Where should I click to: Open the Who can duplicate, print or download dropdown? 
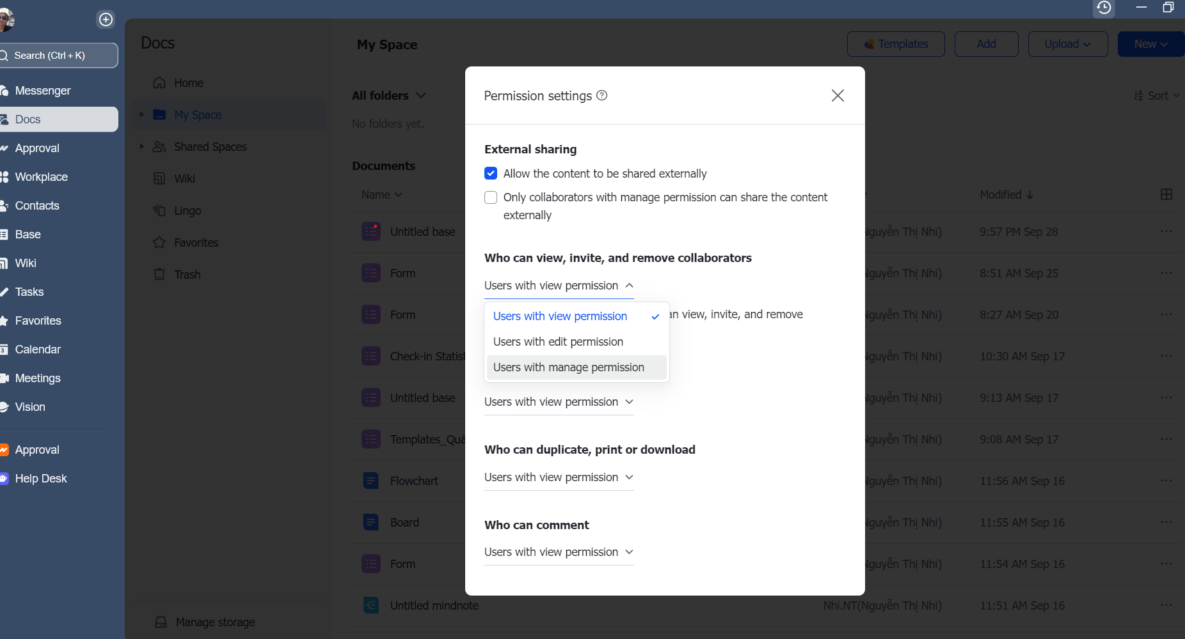(559, 477)
